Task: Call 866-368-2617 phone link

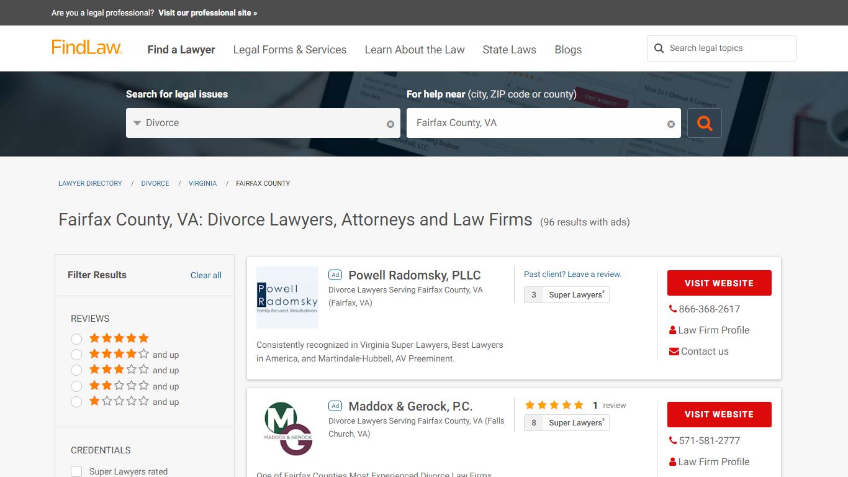Action: [x=710, y=309]
